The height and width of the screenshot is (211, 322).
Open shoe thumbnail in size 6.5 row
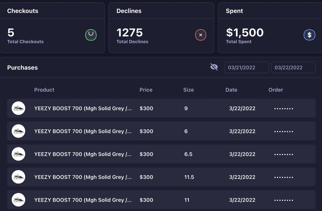[x=19, y=154]
